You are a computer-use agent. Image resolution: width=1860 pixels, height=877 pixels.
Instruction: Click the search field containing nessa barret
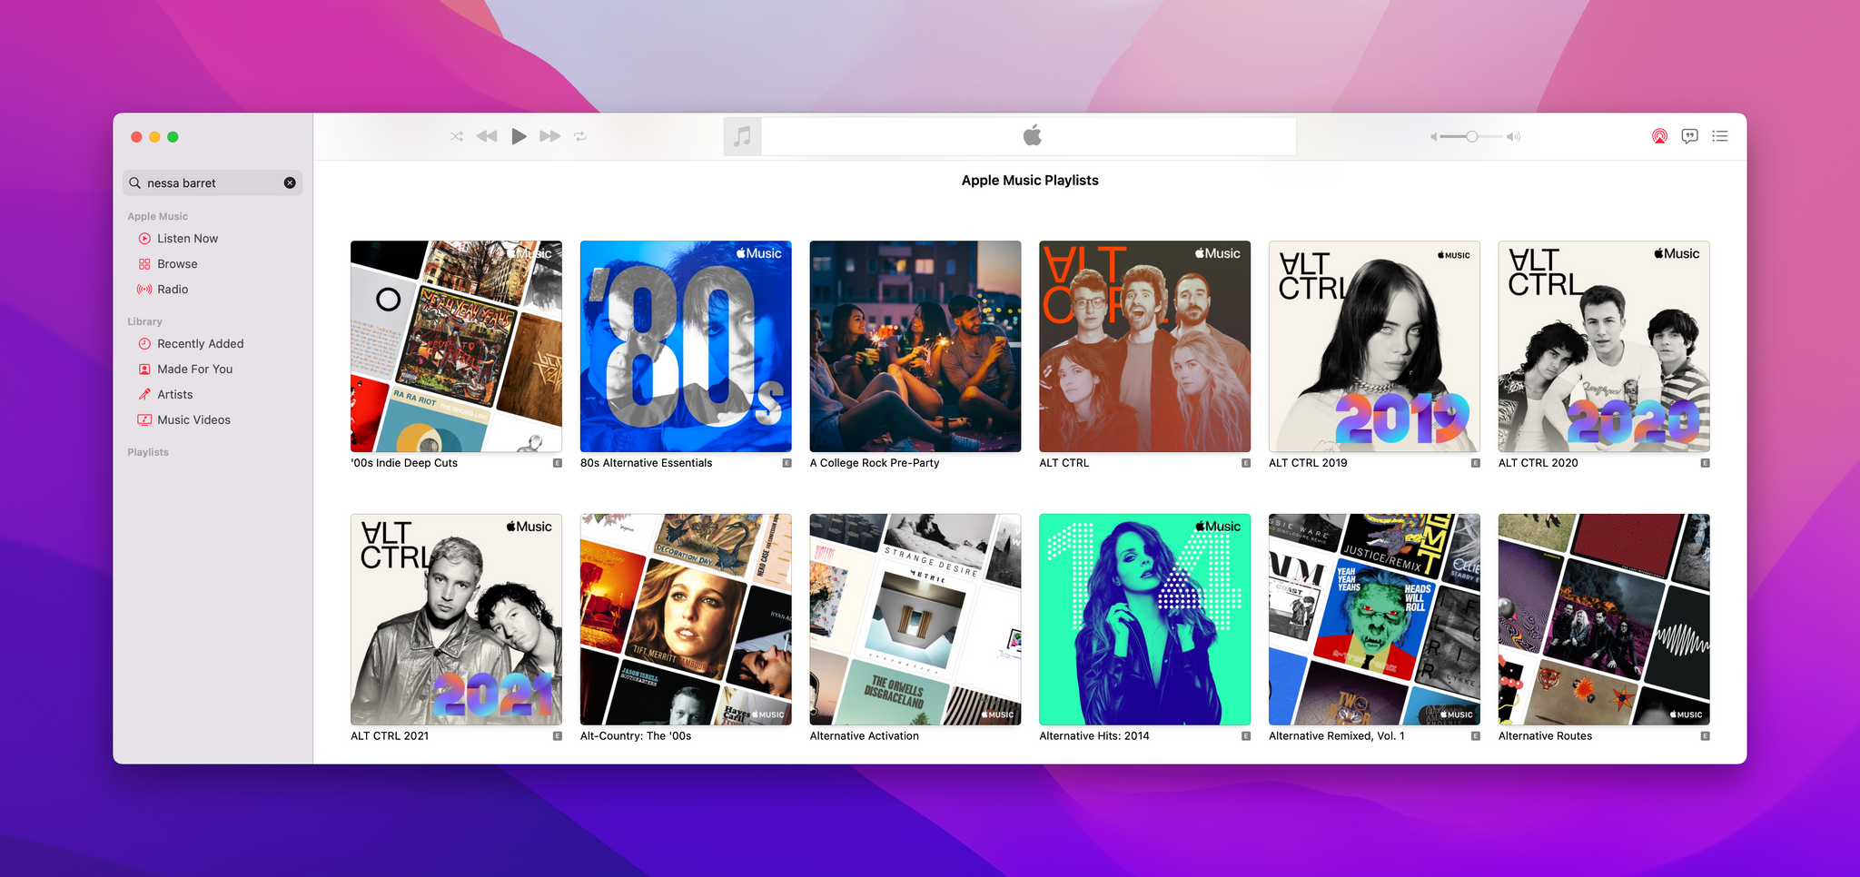pos(213,182)
